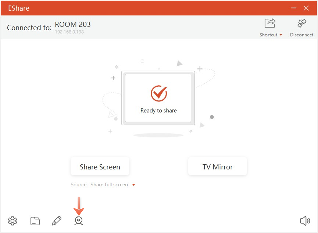Click the 192.168.0.198 IP address
318x233 pixels.
[x=69, y=32]
